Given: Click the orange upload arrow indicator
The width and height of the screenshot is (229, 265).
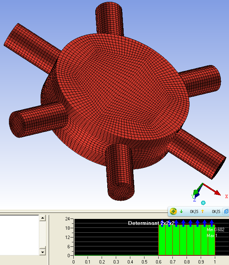Looking at the screenshot, I should coord(203,211).
